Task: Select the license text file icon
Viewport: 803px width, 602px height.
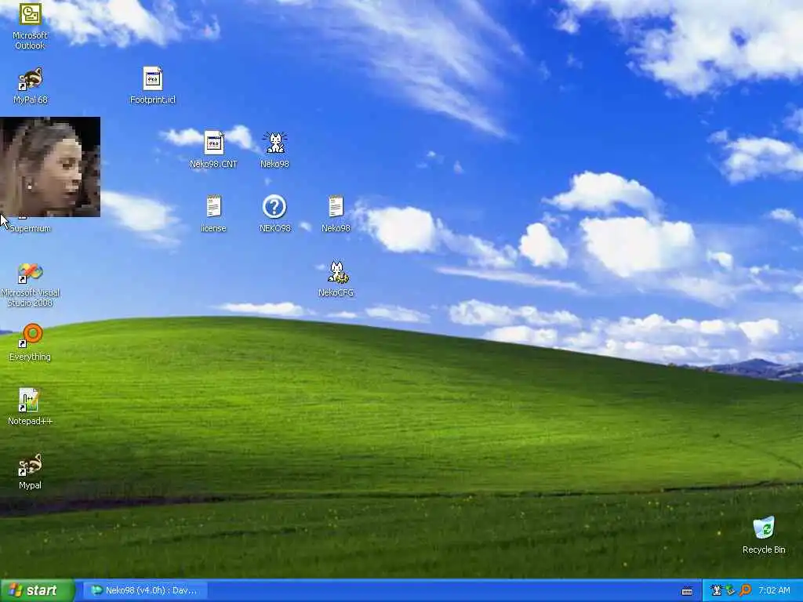Action: [213, 207]
